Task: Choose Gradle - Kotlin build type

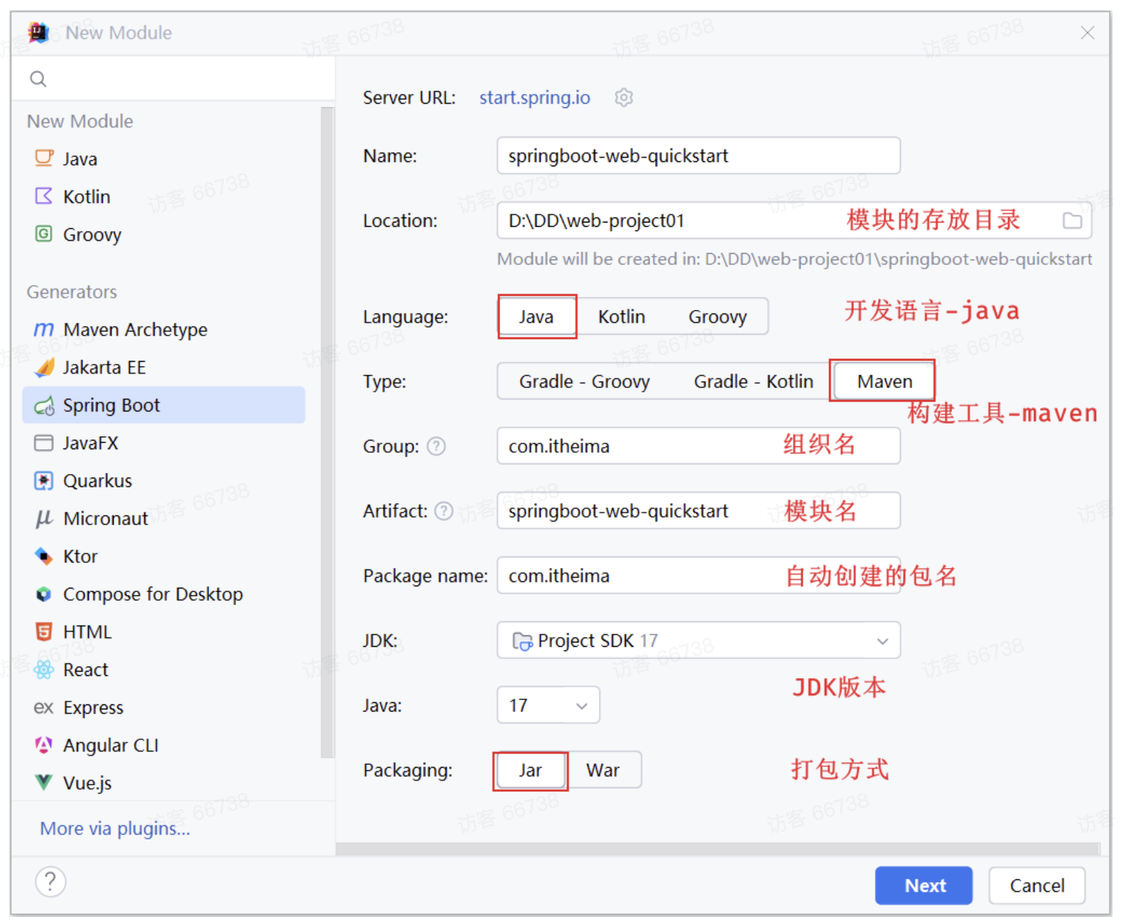Action: [754, 382]
